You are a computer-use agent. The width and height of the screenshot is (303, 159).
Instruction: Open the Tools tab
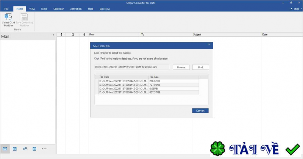pos(44,9)
